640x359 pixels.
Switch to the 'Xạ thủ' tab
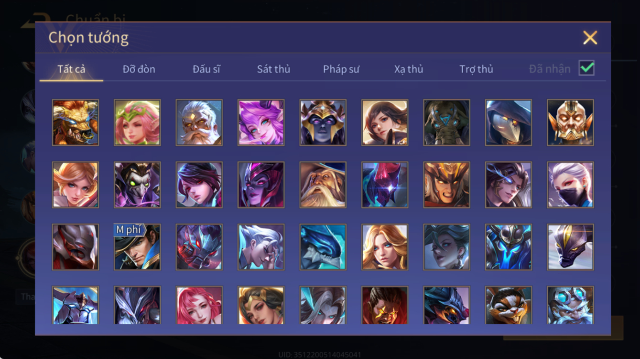tap(409, 69)
